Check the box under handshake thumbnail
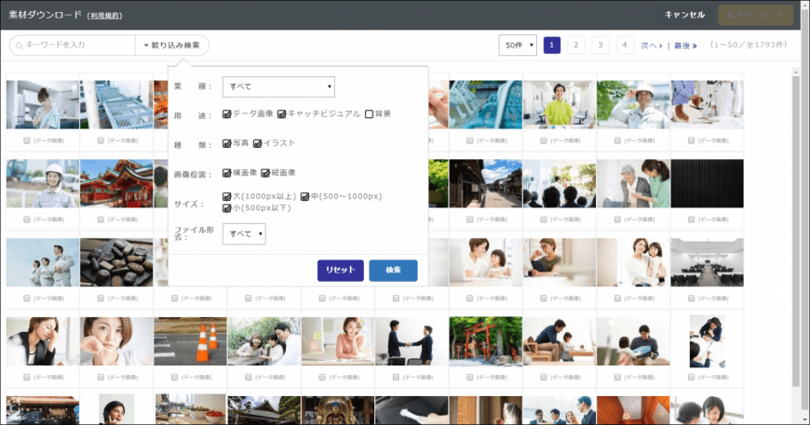 [x=396, y=377]
